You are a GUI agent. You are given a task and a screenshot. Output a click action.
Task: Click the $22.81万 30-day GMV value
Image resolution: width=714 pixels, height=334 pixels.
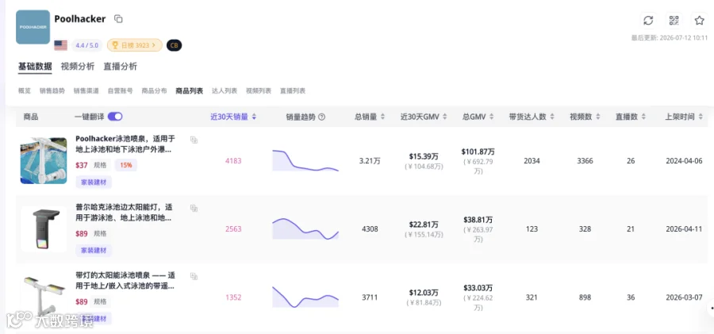click(424, 225)
